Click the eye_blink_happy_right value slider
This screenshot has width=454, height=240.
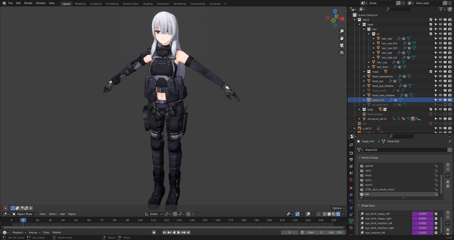pos(422,219)
